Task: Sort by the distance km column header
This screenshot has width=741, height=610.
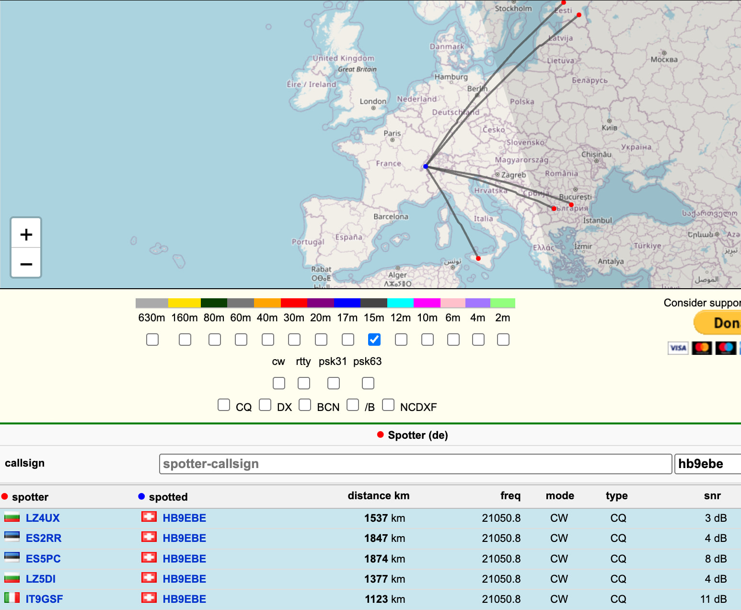Action: tap(378, 496)
